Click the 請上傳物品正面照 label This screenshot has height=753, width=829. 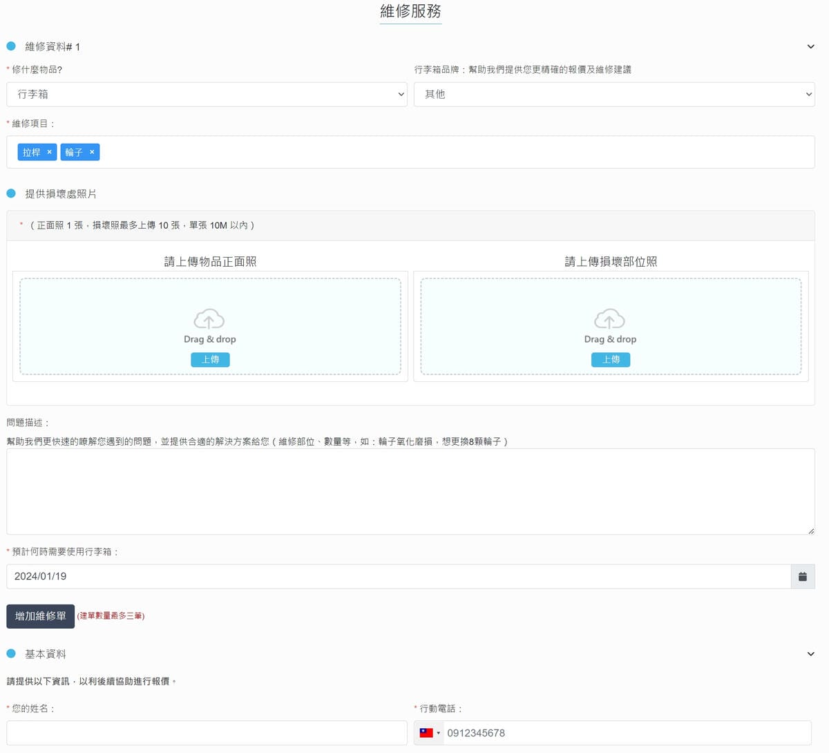[210, 262]
